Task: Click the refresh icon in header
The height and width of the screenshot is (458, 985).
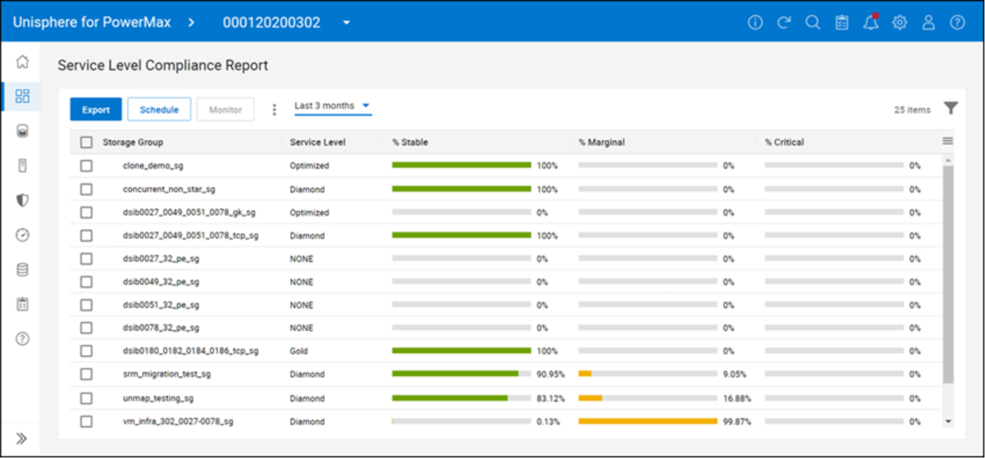Action: click(x=784, y=23)
